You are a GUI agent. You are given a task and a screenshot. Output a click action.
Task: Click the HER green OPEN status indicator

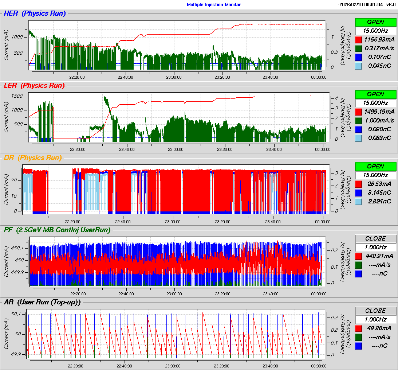pos(375,22)
